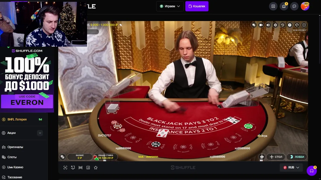This screenshot has width=321, height=180.
Task: Open the Играем currency dropdown
Action: pyautogui.click(x=170, y=6)
